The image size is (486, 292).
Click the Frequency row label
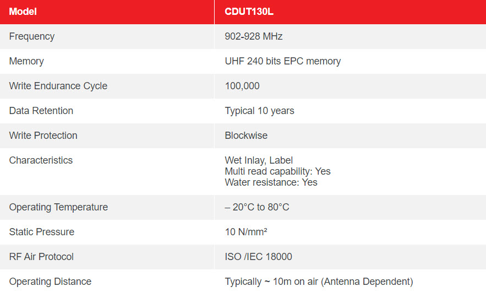tap(31, 36)
